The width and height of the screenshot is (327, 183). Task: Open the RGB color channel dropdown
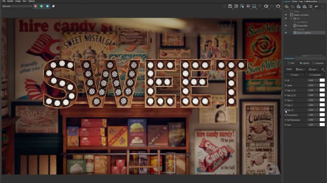tap(17, 6)
